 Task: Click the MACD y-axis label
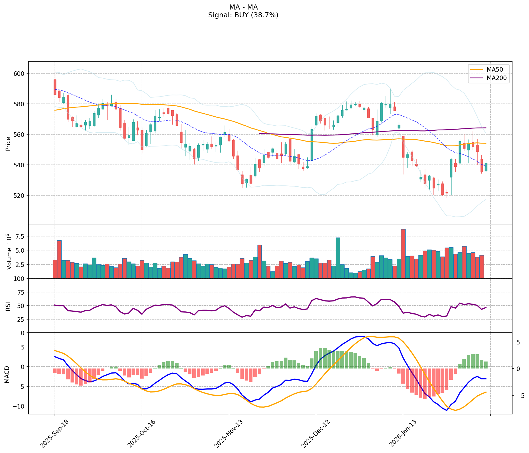pos(7,374)
